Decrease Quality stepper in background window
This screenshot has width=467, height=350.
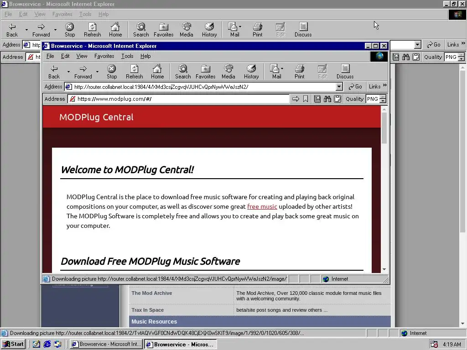pos(462,59)
